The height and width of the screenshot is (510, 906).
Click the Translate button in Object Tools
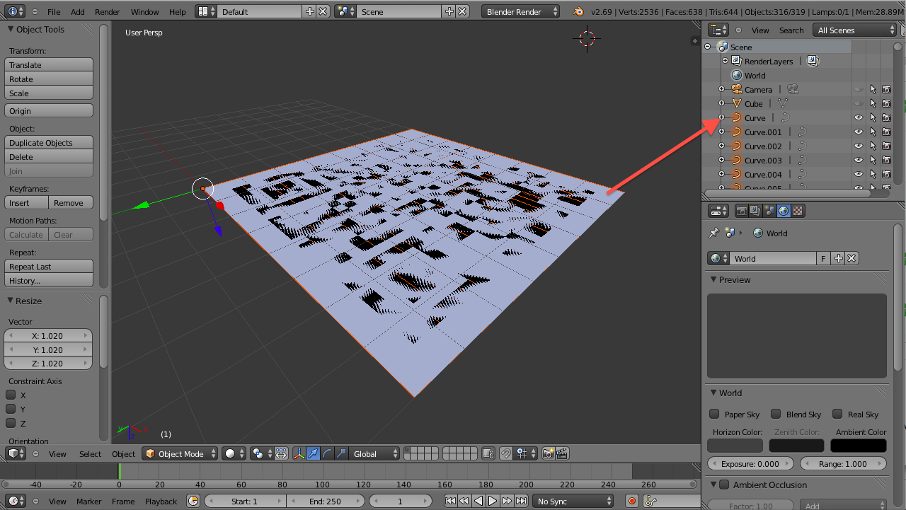(x=48, y=64)
